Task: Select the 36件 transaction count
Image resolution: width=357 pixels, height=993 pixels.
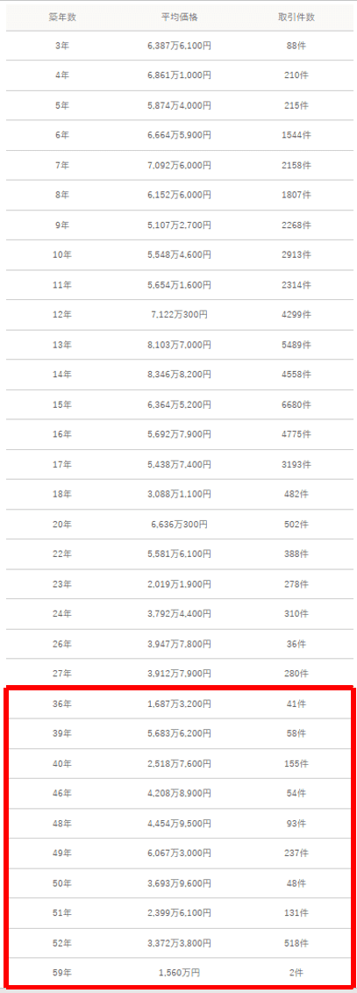Action: pyautogui.click(x=296, y=643)
